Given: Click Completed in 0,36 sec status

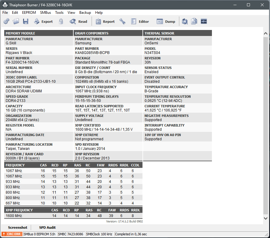Looking at the screenshot, I should tap(131, 234).
